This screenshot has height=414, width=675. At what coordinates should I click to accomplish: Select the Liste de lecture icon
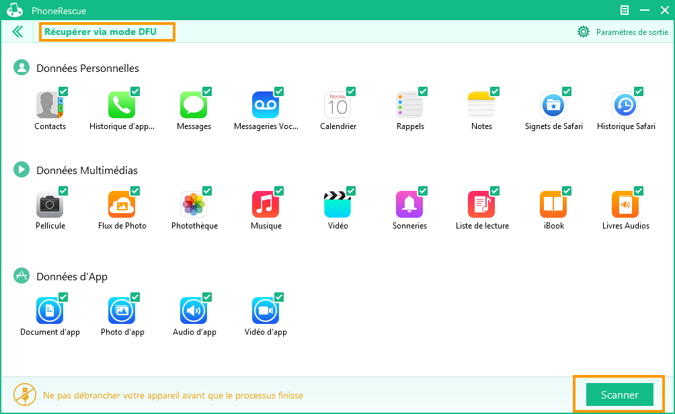pos(481,204)
